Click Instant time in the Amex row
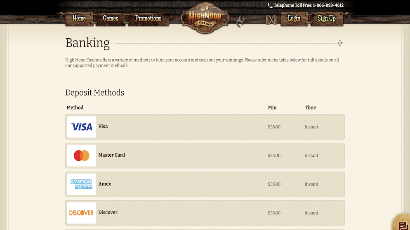The height and width of the screenshot is (230, 410). point(311,184)
